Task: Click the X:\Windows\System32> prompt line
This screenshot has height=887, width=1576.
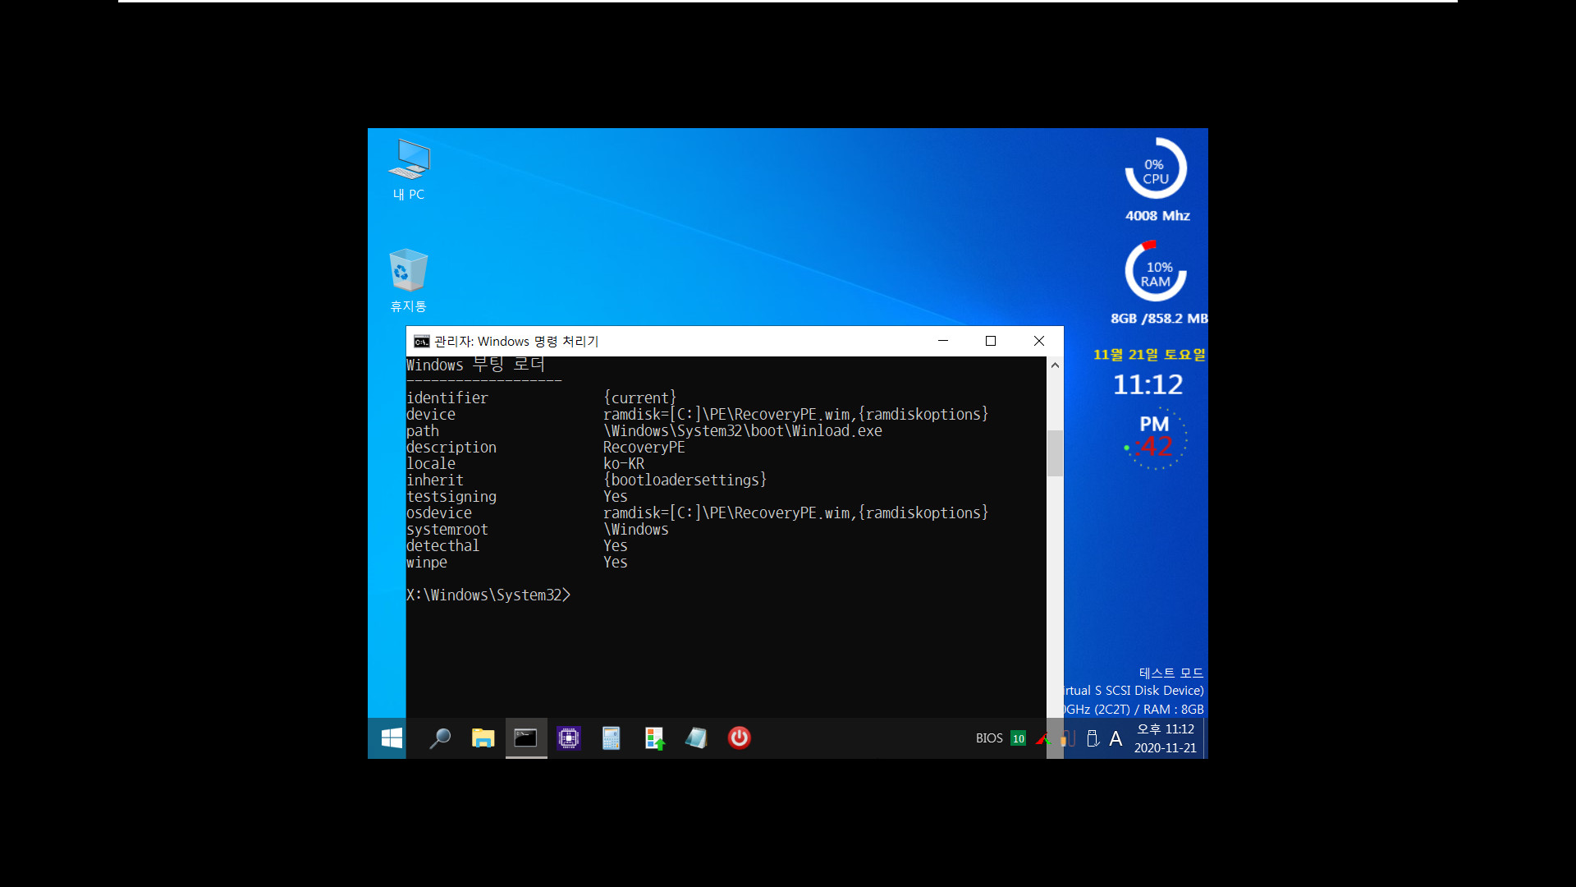Action: [488, 595]
